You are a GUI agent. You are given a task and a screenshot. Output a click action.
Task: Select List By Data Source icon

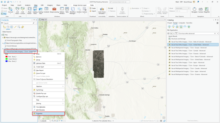point(8,27)
